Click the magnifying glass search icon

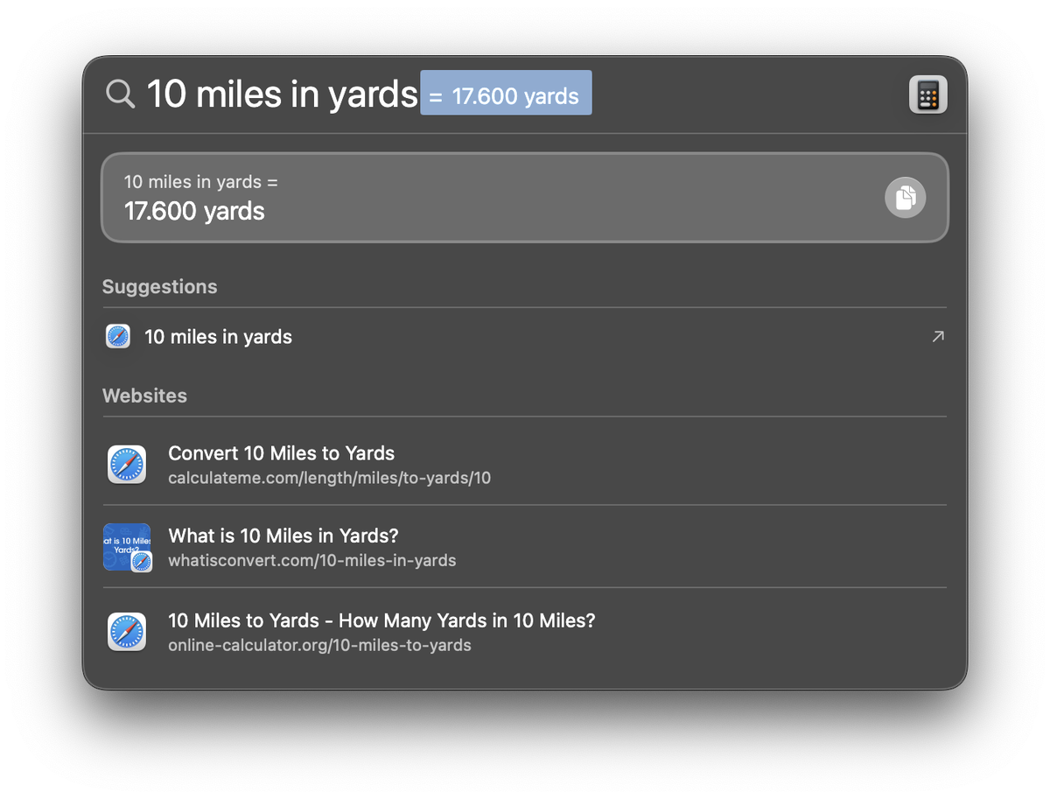[x=120, y=94]
